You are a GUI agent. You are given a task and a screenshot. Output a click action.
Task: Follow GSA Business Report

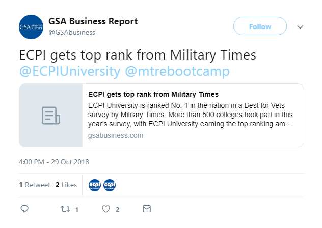260,26
